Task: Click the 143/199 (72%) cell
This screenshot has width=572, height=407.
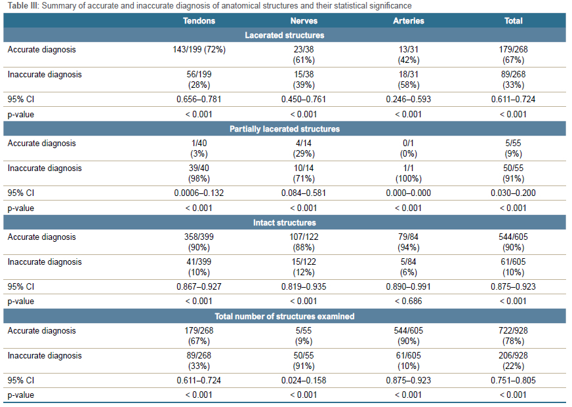Action: [199, 49]
